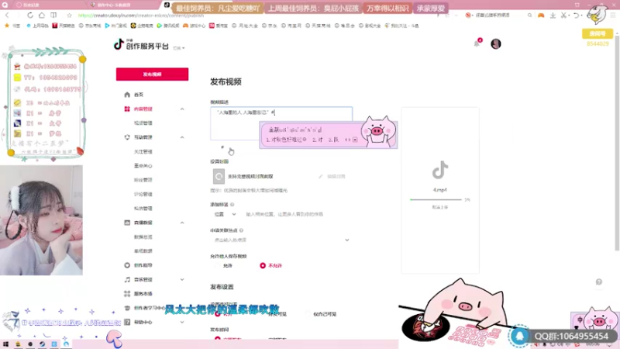The width and height of the screenshot is (620, 349).
Task: Open the user avatar menu at top right
Action: click(495, 43)
